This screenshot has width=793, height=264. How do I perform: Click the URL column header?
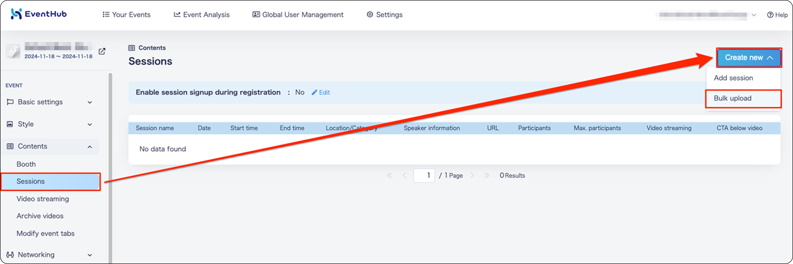[x=493, y=128]
